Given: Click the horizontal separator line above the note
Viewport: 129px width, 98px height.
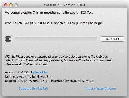Looking at the screenshot, I should coord(65,51).
